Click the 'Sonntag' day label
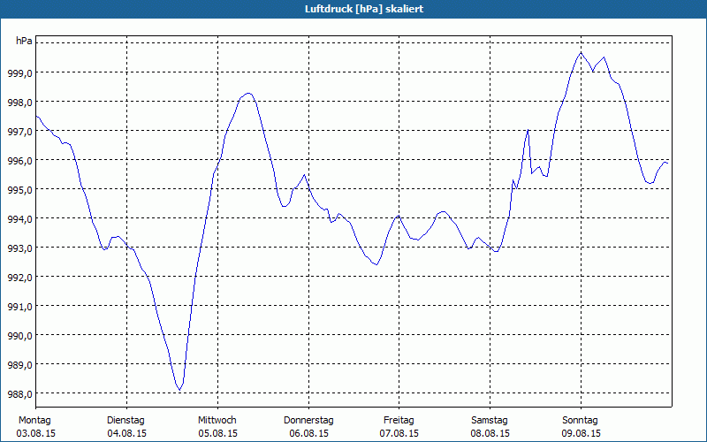This screenshot has height=442, width=707. pos(581,421)
